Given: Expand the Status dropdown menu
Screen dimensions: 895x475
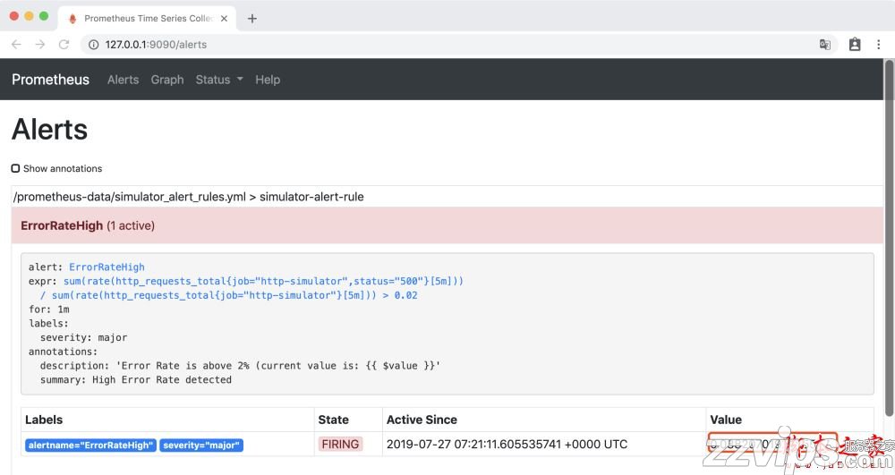Looking at the screenshot, I should coord(219,80).
